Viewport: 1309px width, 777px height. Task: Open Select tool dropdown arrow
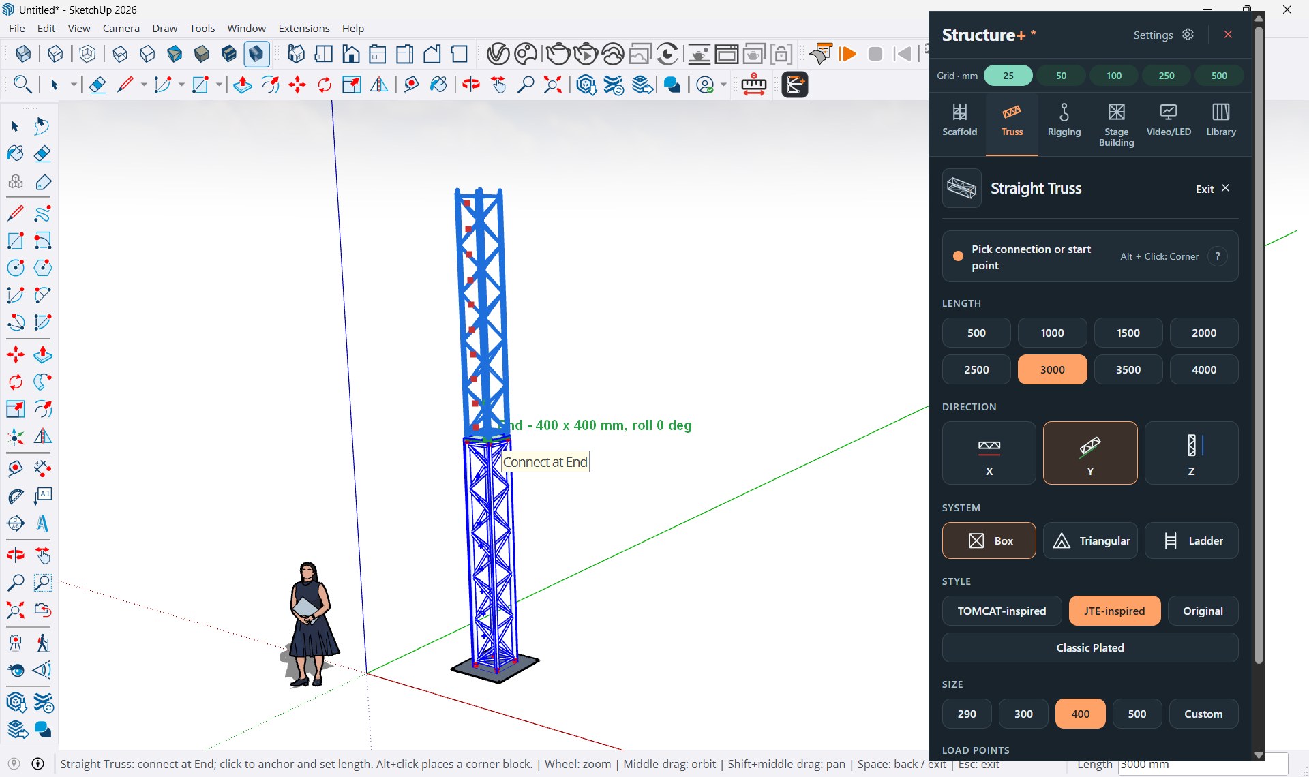click(74, 85)
